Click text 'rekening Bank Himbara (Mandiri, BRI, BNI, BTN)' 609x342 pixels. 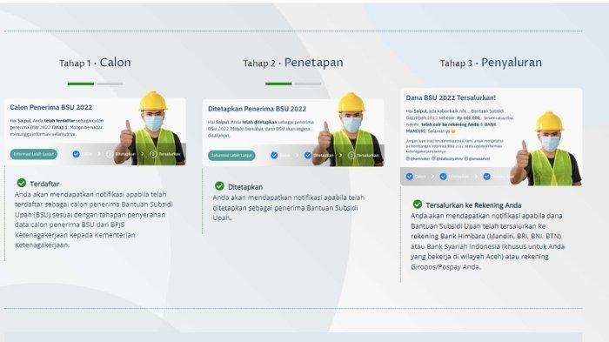tap(485, 236)
